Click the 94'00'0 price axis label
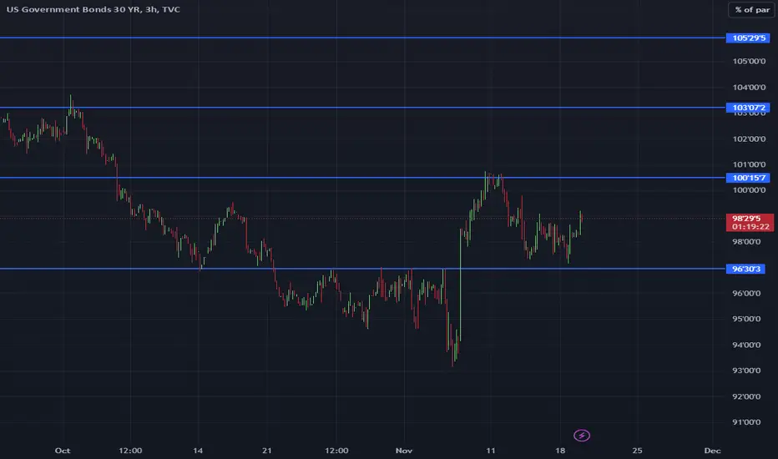 (x=746, y=345)
